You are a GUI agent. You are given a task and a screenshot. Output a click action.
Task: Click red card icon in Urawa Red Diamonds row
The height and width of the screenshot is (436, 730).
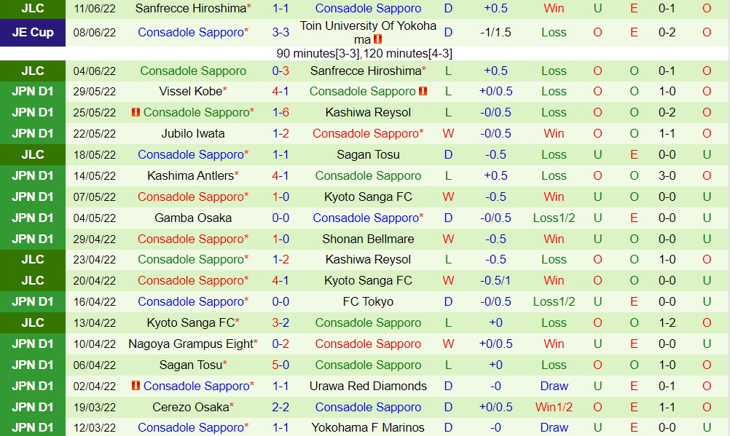(135, 387)
